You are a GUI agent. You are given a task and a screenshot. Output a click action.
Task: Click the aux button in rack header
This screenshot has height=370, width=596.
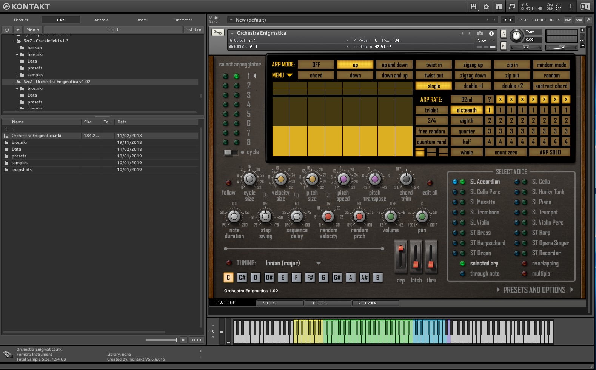579,20
